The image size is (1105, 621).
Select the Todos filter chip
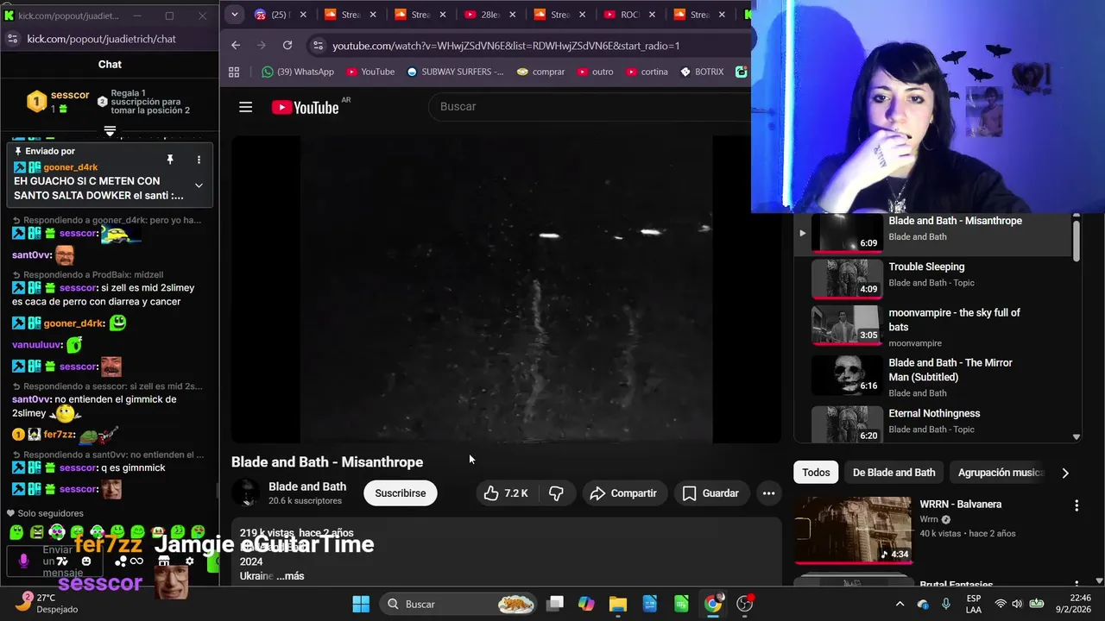(816, 473)
